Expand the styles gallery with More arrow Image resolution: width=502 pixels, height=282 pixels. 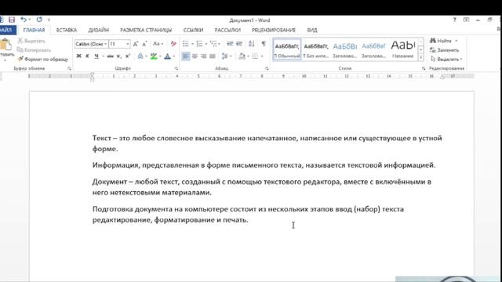pos(420,57)
